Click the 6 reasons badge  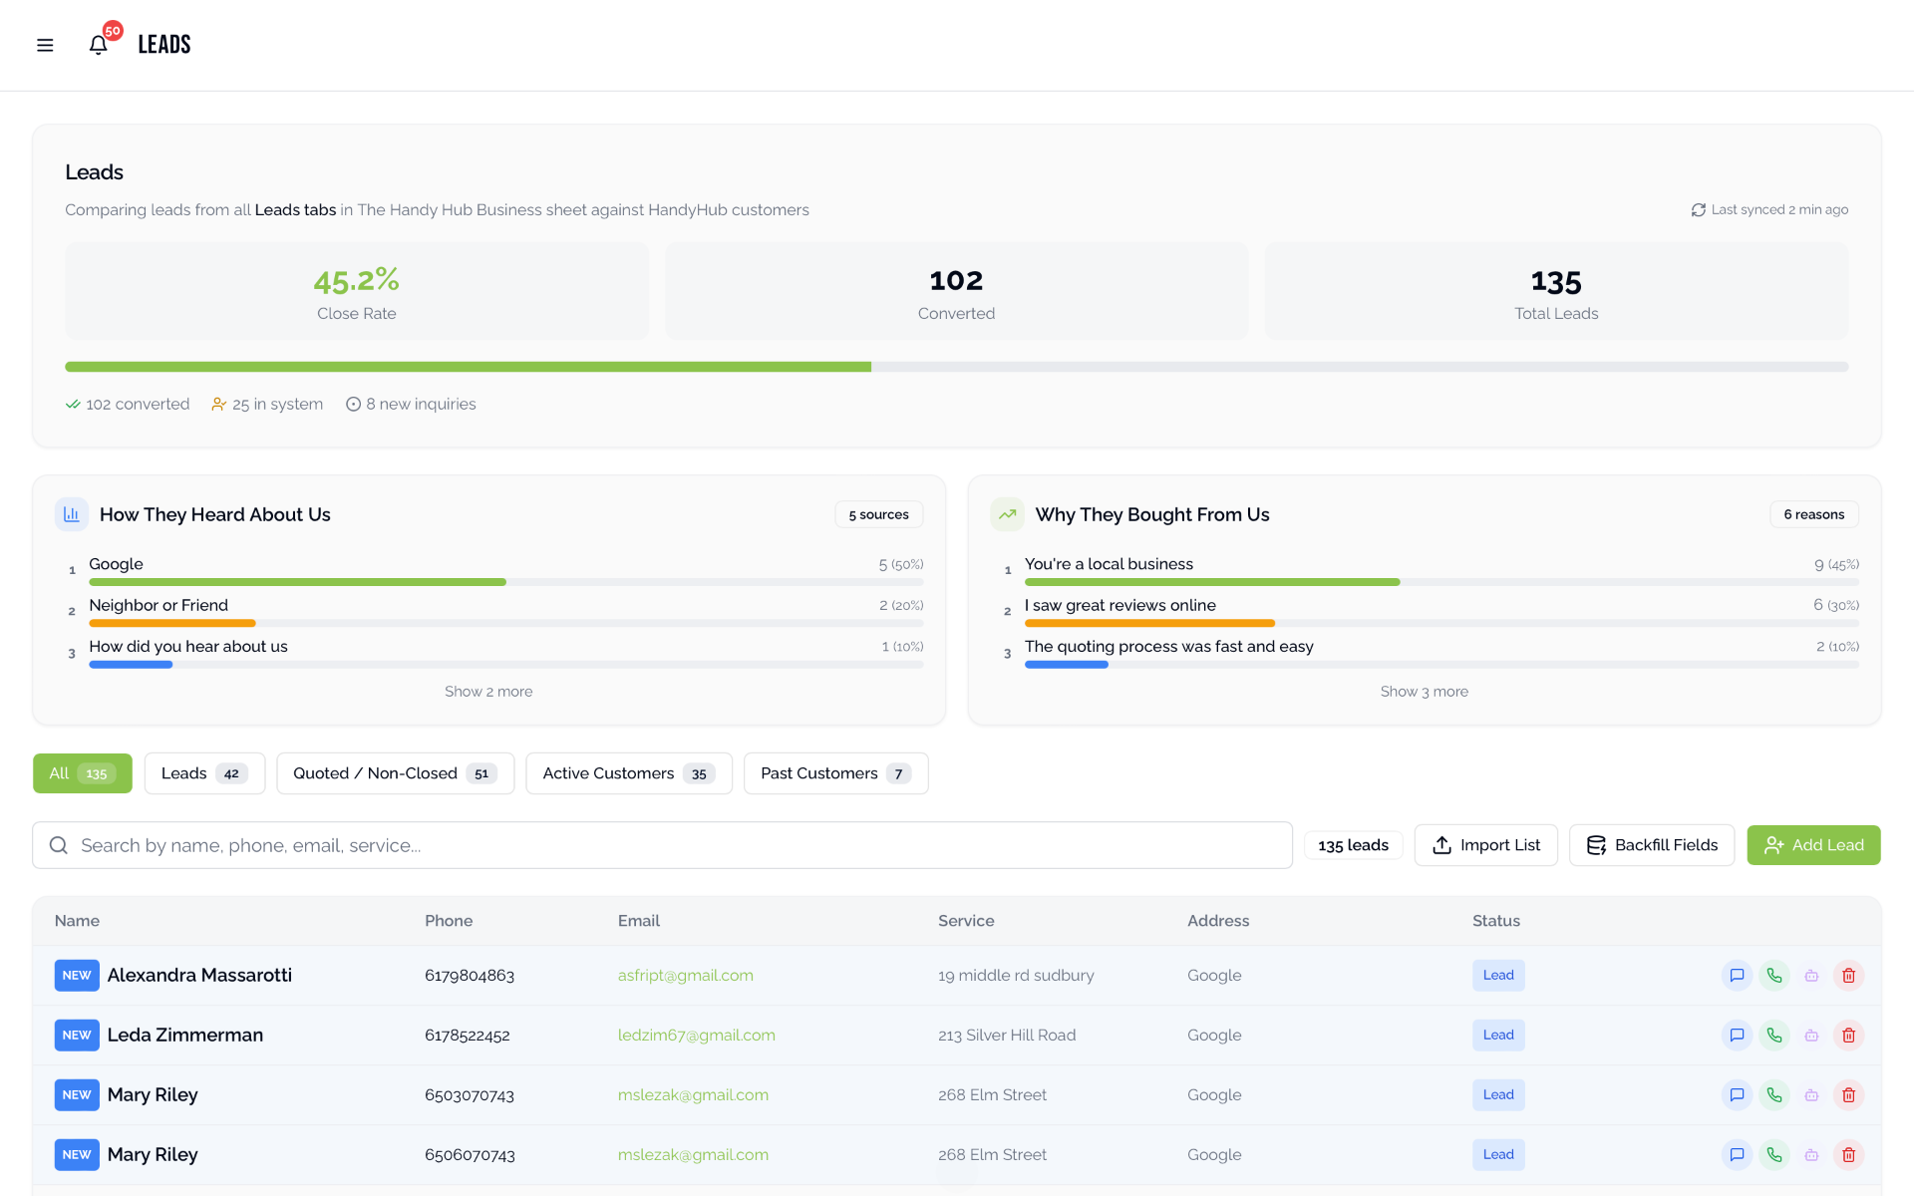click(x=1814, y=514)
